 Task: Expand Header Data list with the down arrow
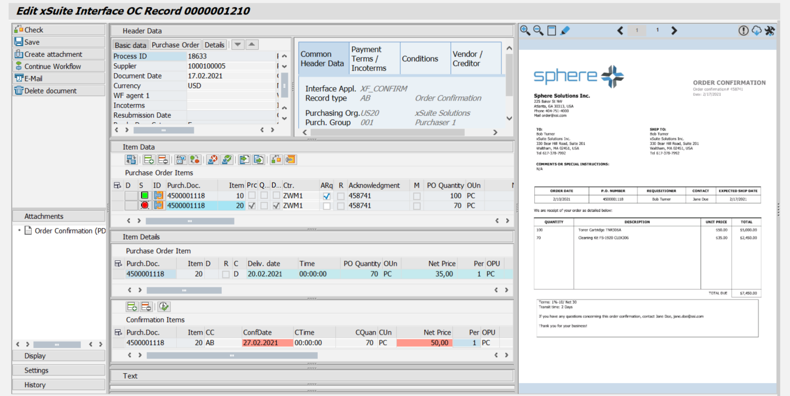coord(238,44)
